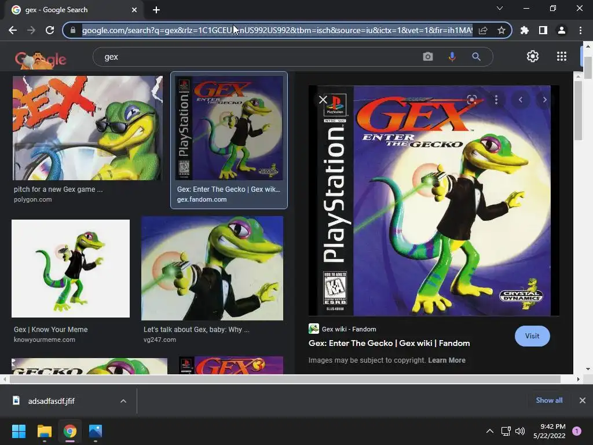Screen dimensions: 593x445
Task: Open the network status icon
Action: [506, 431]
